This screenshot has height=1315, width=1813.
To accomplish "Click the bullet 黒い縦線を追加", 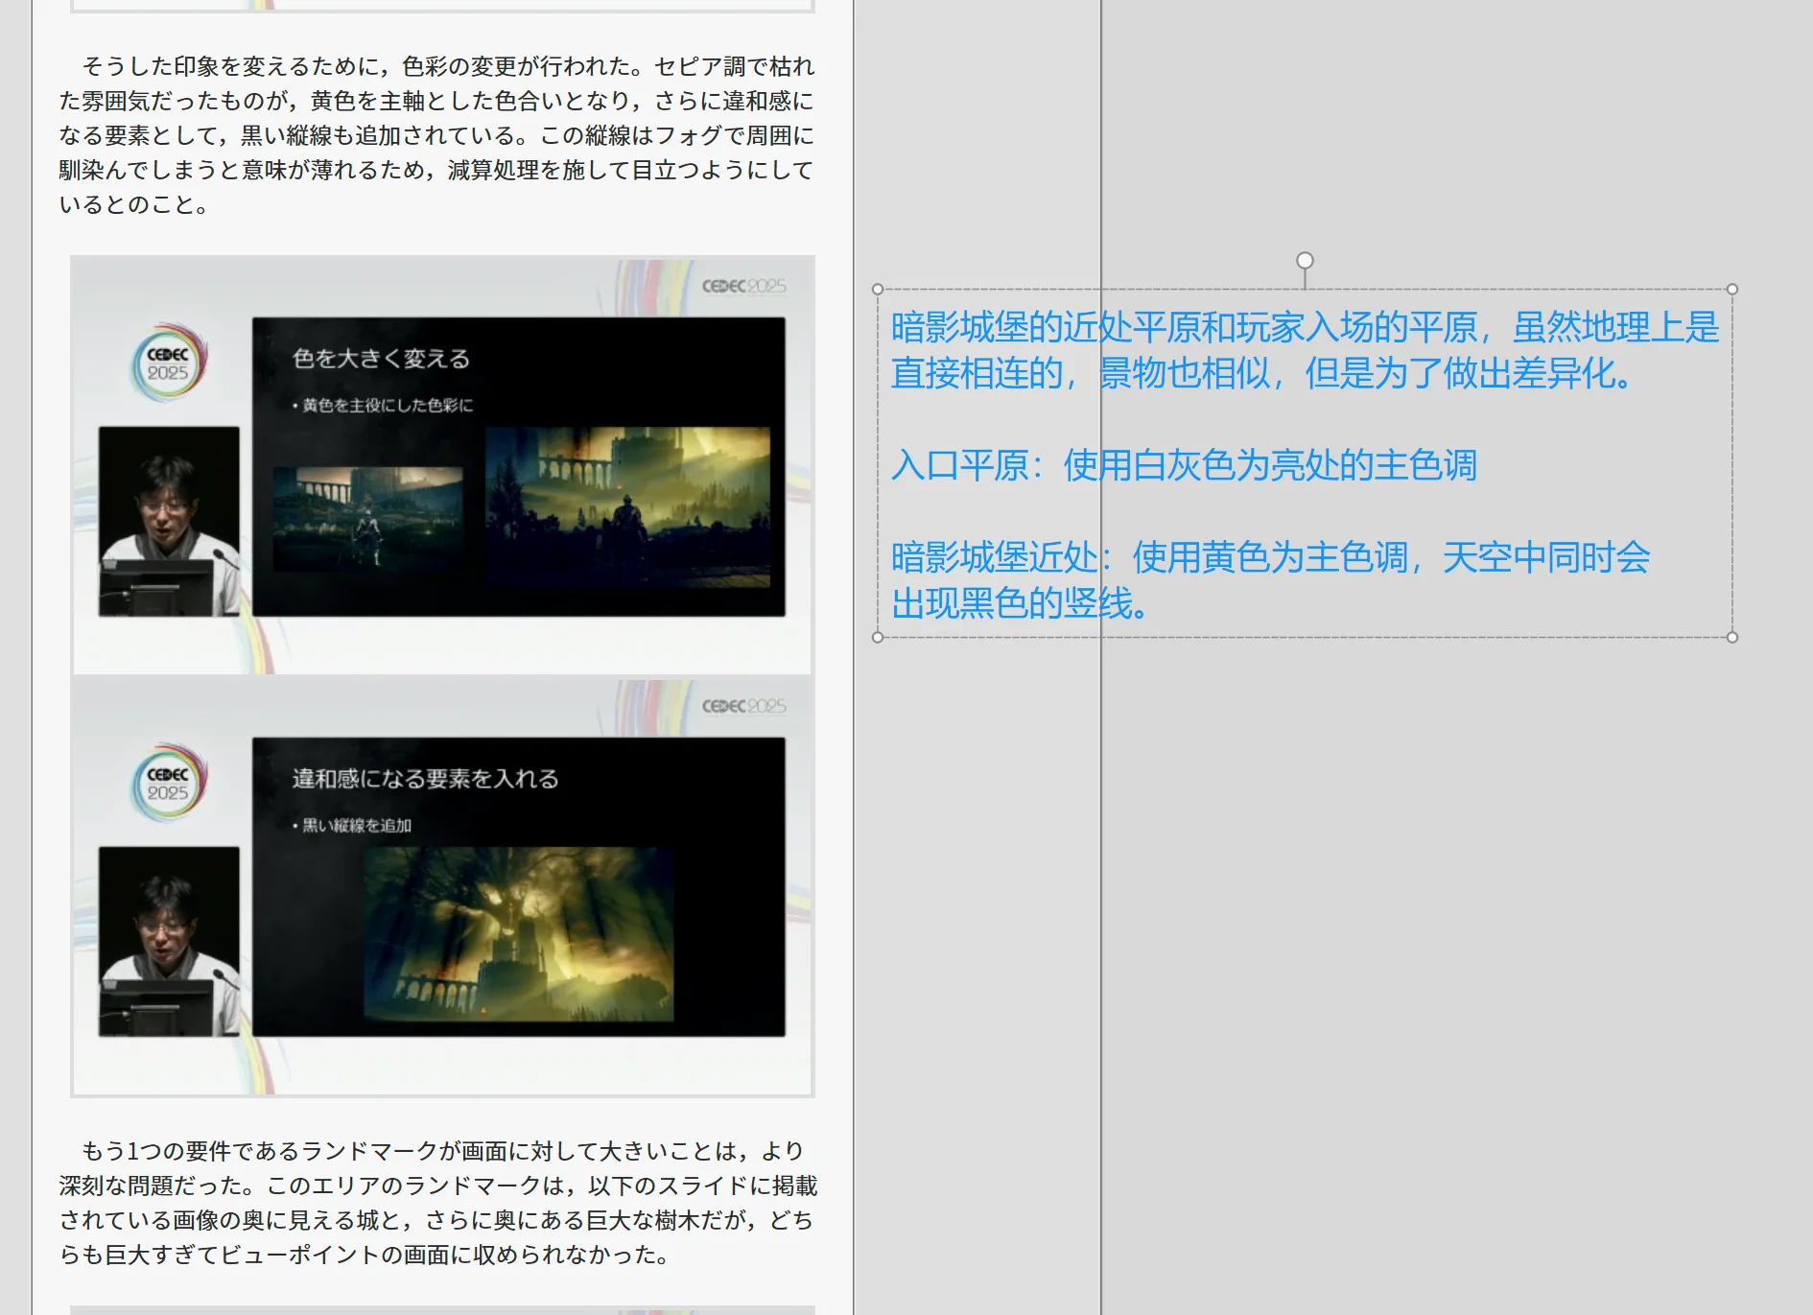I will coord(352,826).
